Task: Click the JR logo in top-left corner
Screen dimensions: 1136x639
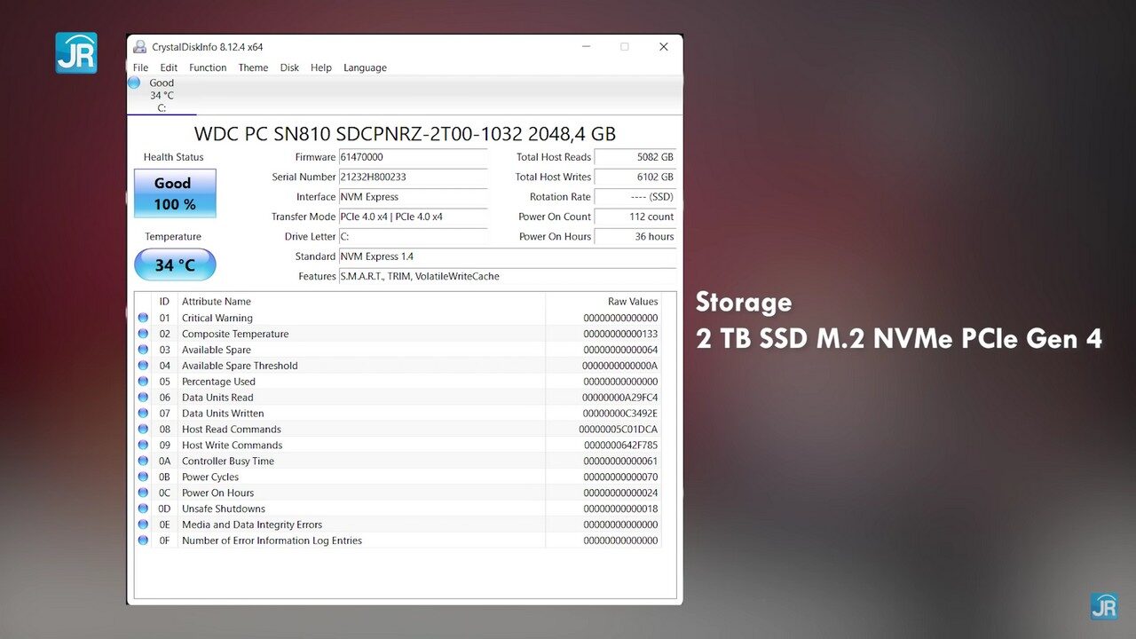Action: point(76,53)
